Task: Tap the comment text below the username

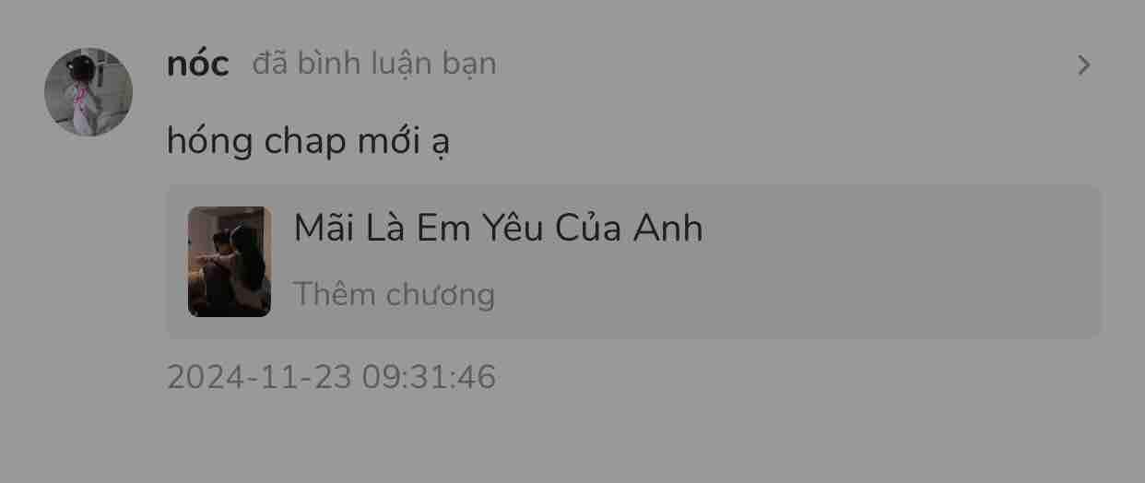Action: click(308, 143)
